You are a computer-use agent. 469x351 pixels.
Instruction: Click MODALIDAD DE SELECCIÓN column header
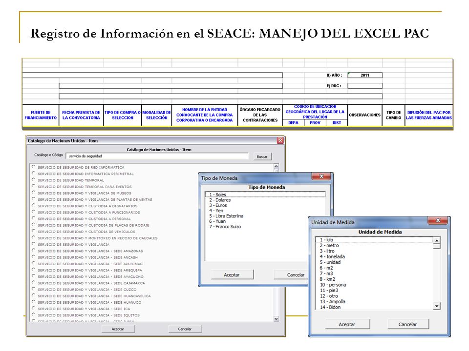click(156, 115)
